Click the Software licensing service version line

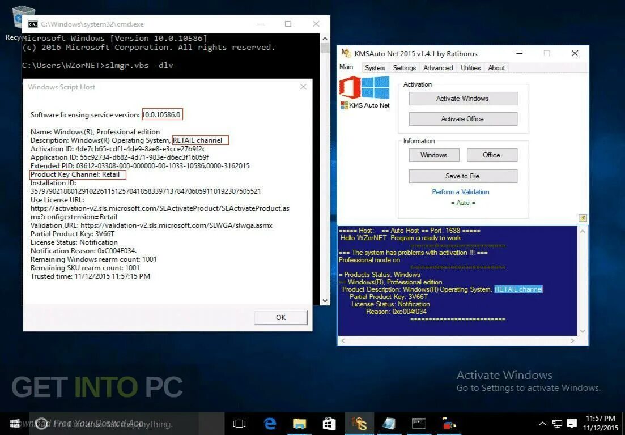[105, 115]
